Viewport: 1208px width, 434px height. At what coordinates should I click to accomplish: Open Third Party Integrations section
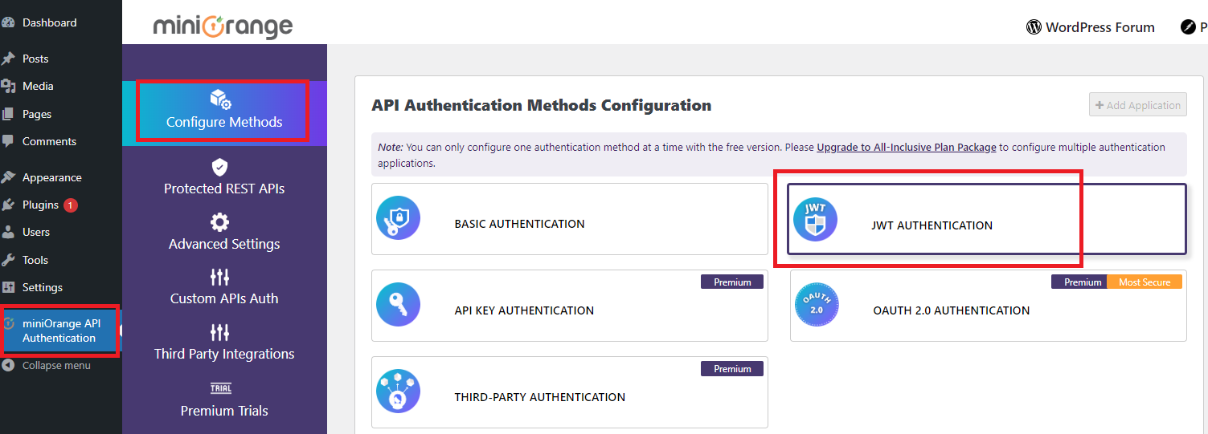[224, 354]
